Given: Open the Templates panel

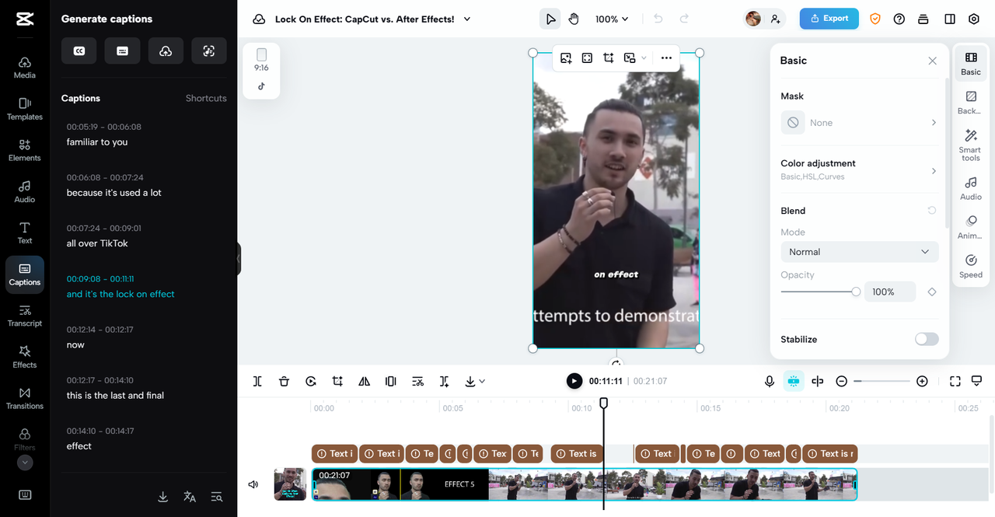Looking at the screenshot, I should click(x=24, y=109).
